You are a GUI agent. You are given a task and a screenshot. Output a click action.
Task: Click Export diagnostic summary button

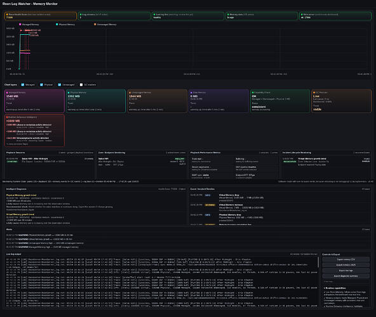[x=346, y=276]
